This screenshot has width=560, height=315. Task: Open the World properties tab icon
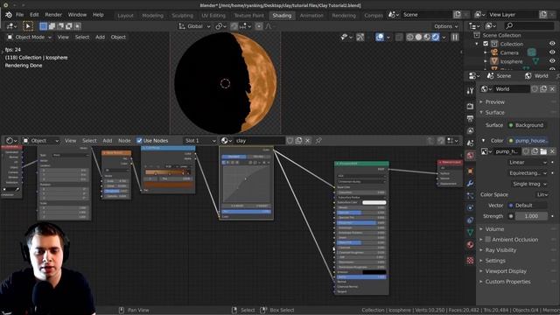[x=470, y=156]
